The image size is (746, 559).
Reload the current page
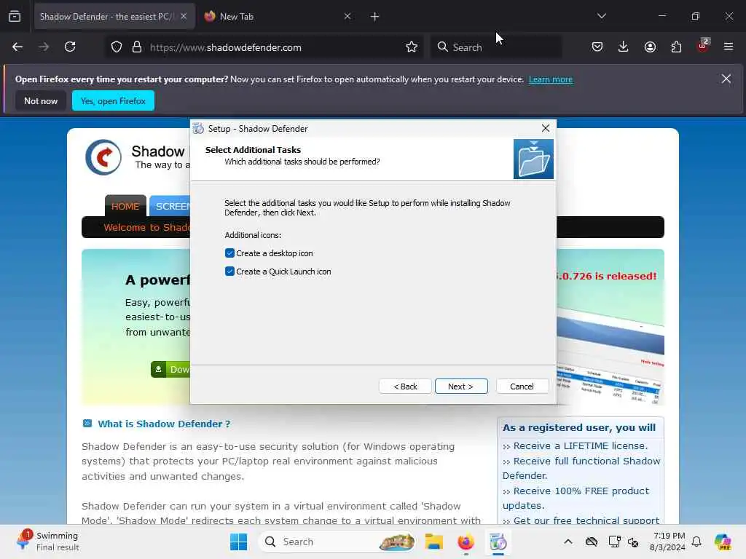pyautogui.click(x=70, y=47)
